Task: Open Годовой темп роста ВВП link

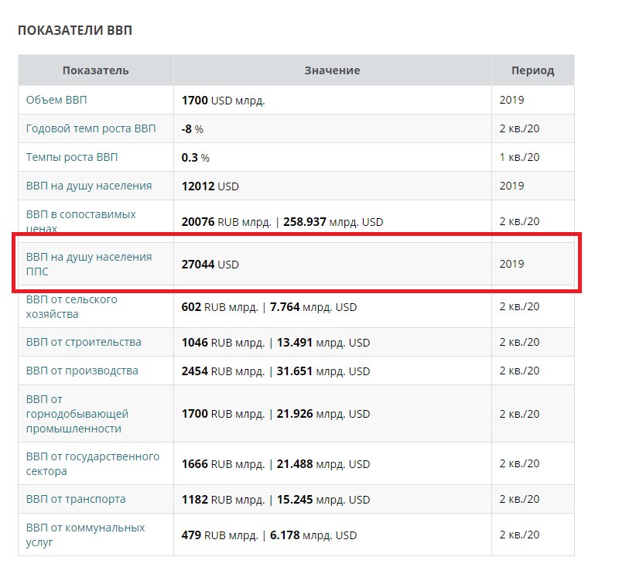Action: click(x=91, y=128)
